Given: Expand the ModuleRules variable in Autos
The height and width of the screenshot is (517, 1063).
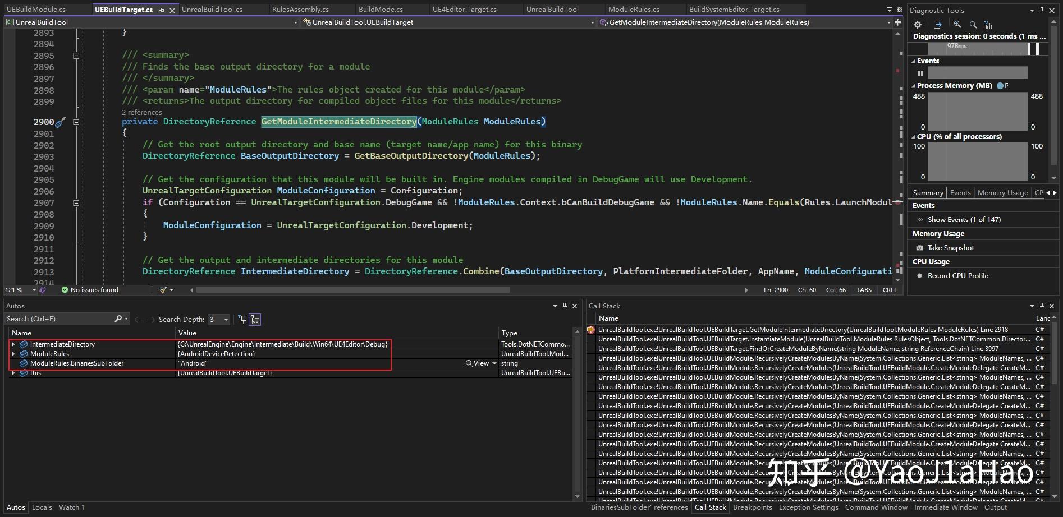Looking at the screenshot, I should [13, 354].
